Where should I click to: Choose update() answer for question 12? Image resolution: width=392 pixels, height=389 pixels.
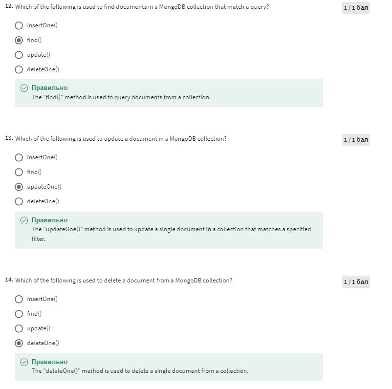19,55
